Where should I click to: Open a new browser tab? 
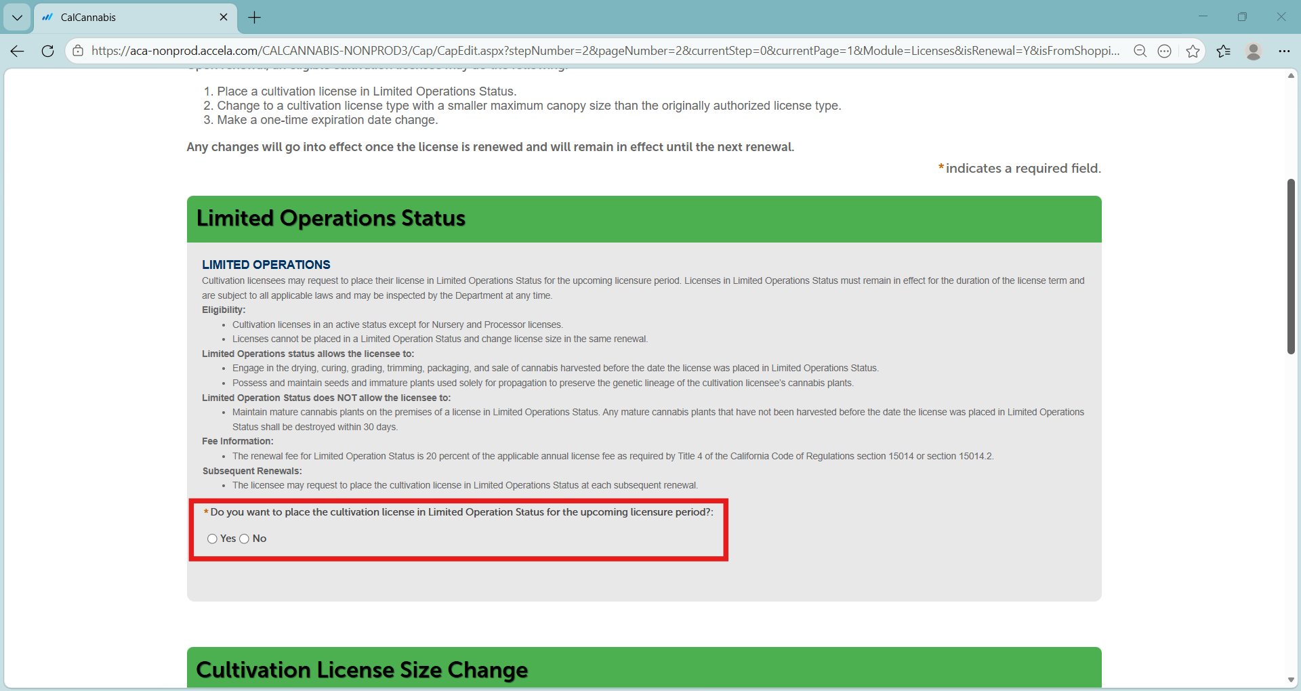[x=255, y=18]
